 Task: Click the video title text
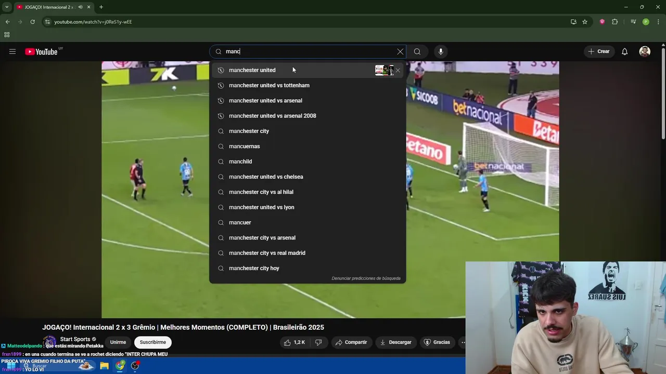[x=183, y=327]
